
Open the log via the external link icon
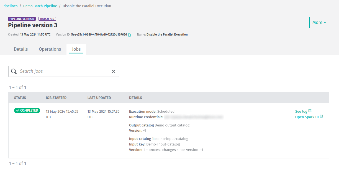[x=310, y=110]
